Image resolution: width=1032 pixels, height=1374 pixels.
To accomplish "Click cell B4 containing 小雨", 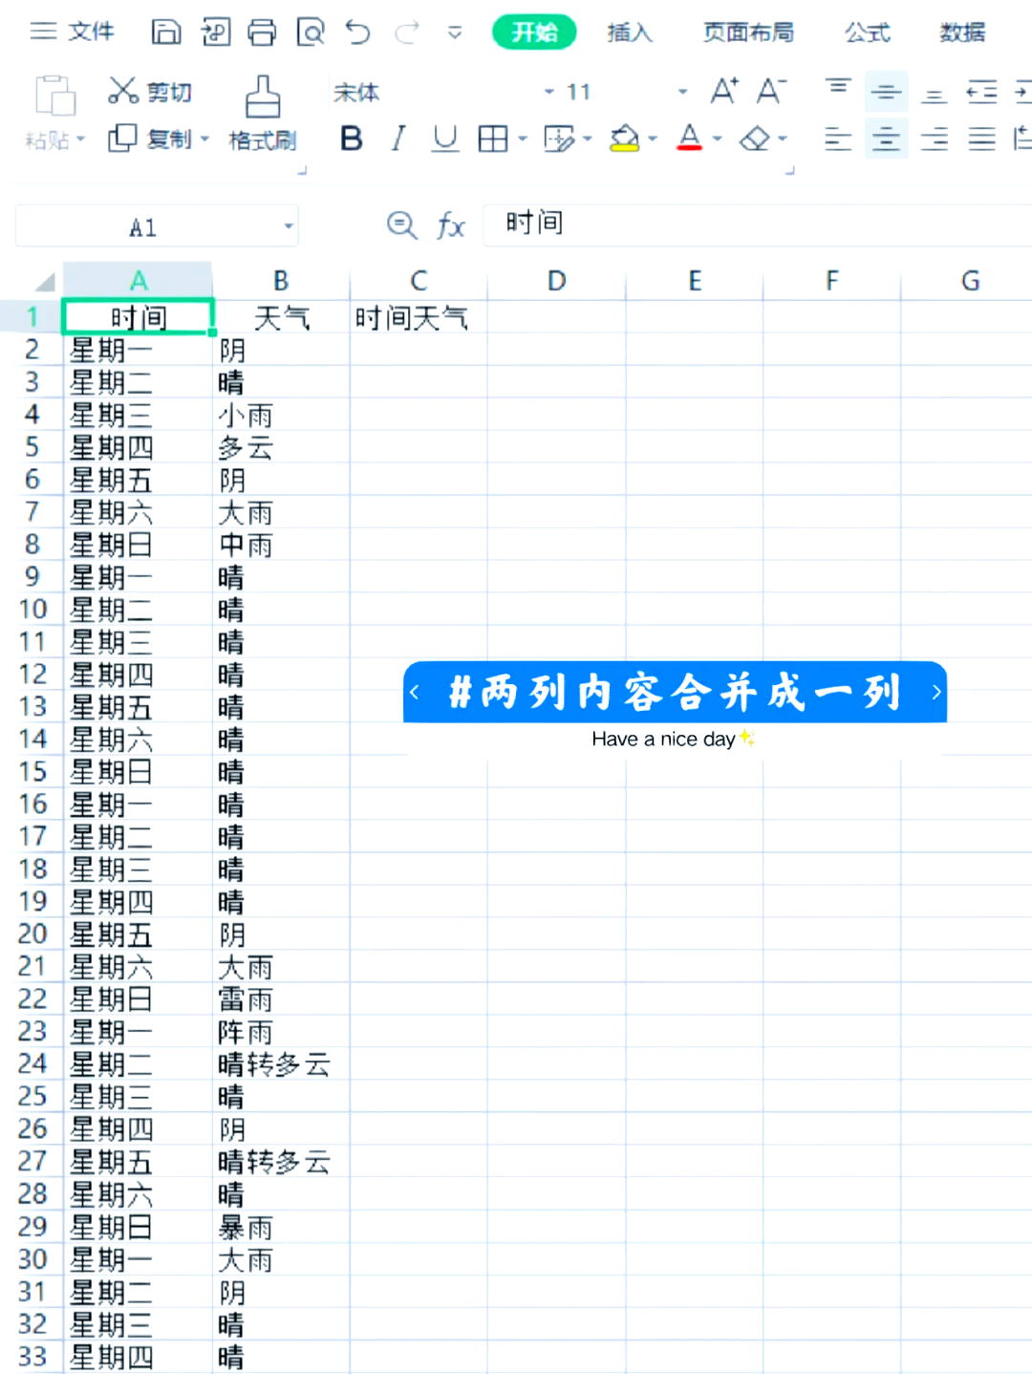I will click(x=281, y=415).
